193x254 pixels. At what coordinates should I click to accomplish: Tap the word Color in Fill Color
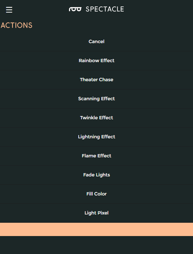(x=101, y=194)
